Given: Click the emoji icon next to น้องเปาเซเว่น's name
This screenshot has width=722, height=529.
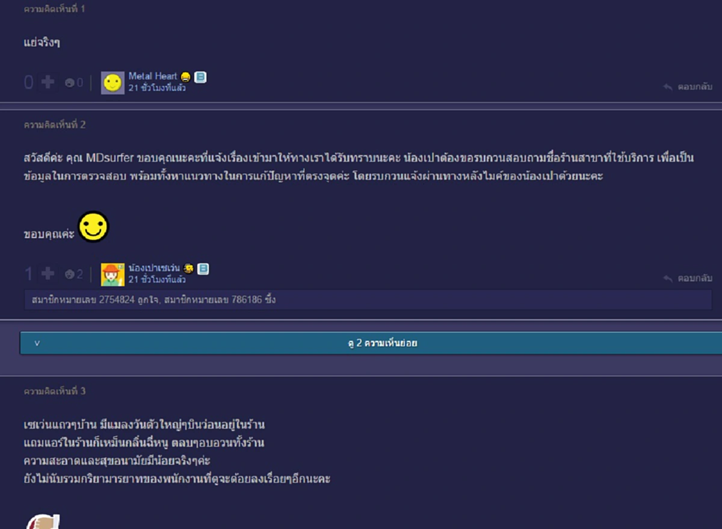Looking at the screenshot, I should 188,269.
